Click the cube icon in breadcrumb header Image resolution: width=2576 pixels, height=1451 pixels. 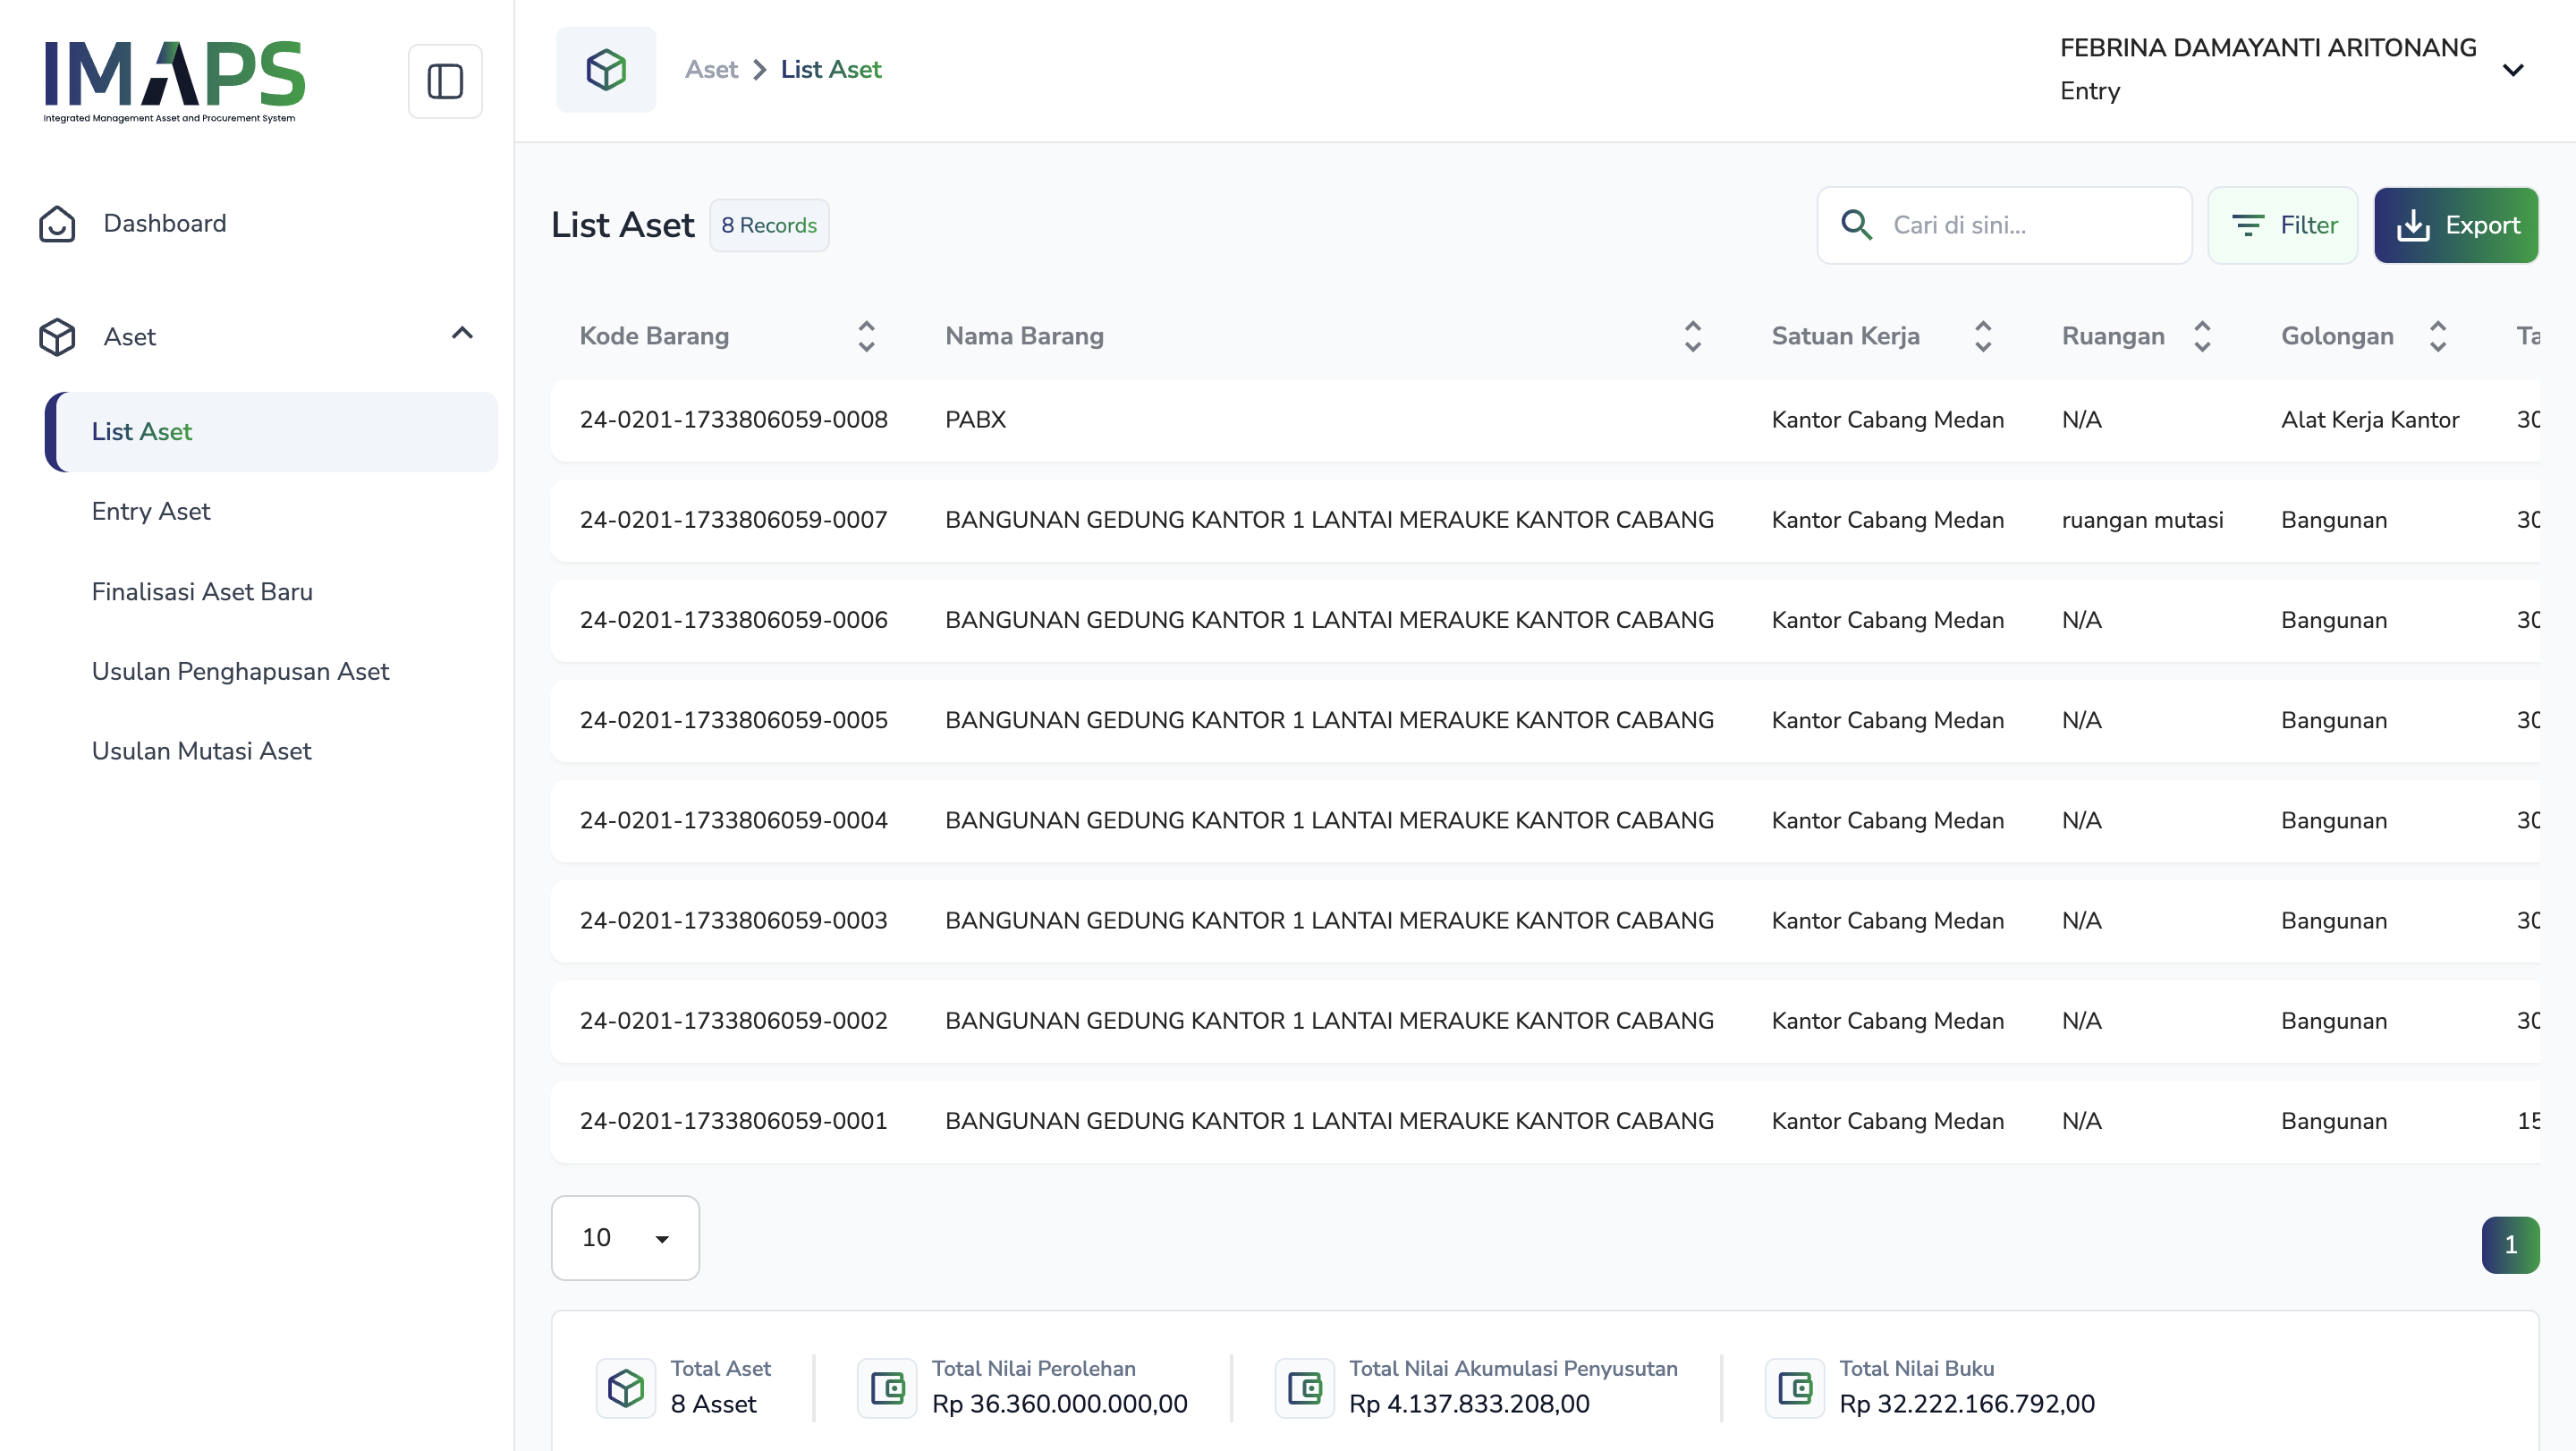(x=606, y=70)
